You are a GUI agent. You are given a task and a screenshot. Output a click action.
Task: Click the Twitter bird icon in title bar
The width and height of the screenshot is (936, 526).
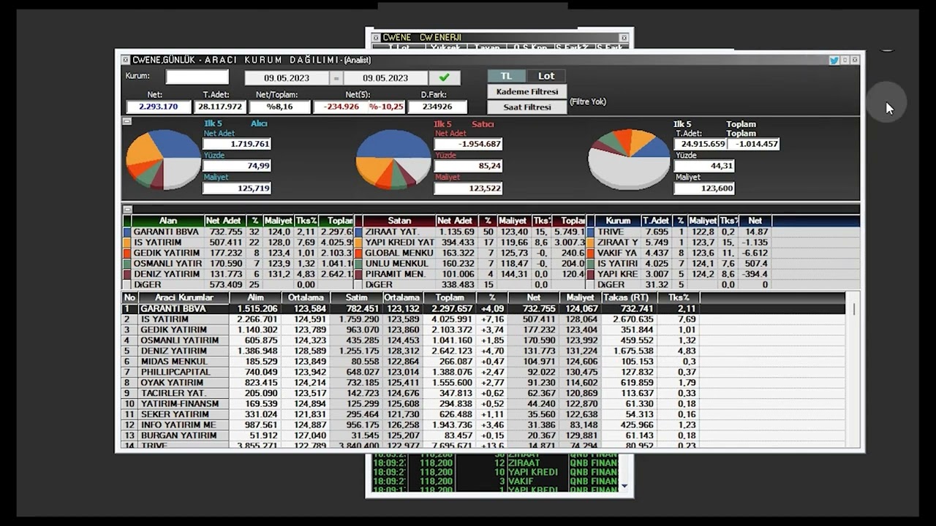pos(834,60)
